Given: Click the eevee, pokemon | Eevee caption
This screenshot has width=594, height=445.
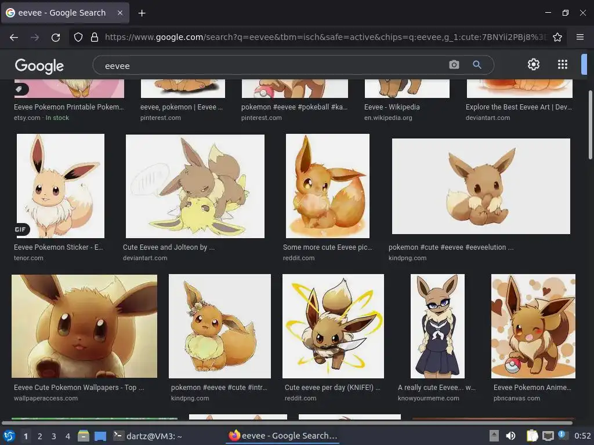Looking at the screenshot, I should (x=182, y=107).
